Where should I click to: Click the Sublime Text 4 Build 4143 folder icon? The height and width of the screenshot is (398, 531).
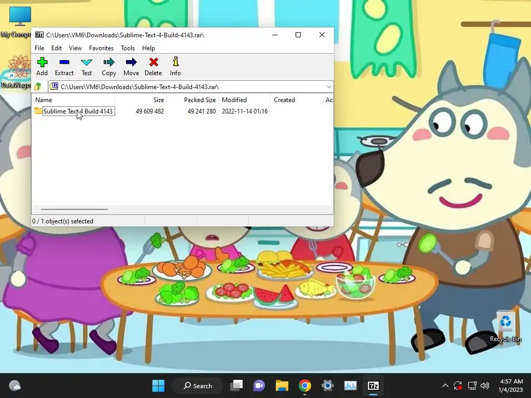click(38, 111)
